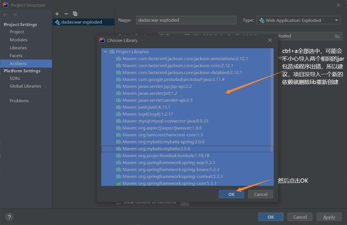
Task: Select Artifacts settings section
Action: pos(26,63)
